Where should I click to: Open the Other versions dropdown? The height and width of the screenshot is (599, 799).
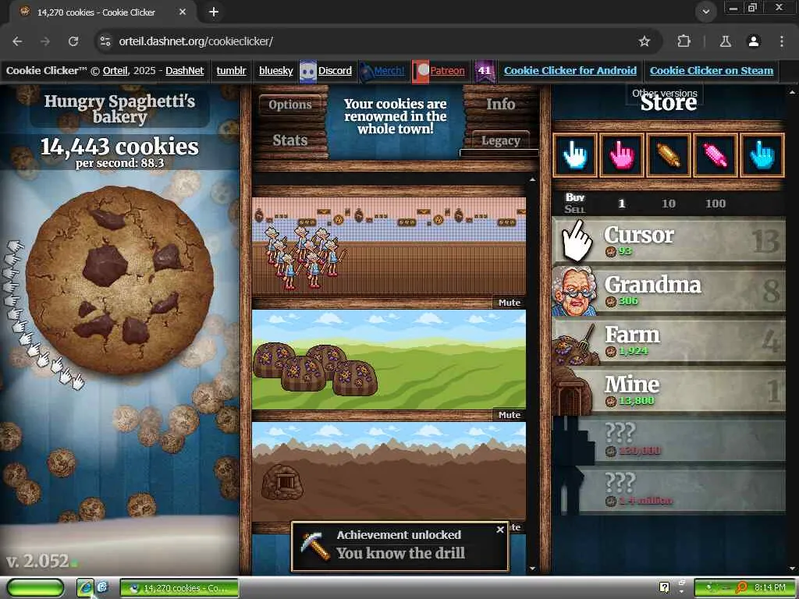coord(665,94)
